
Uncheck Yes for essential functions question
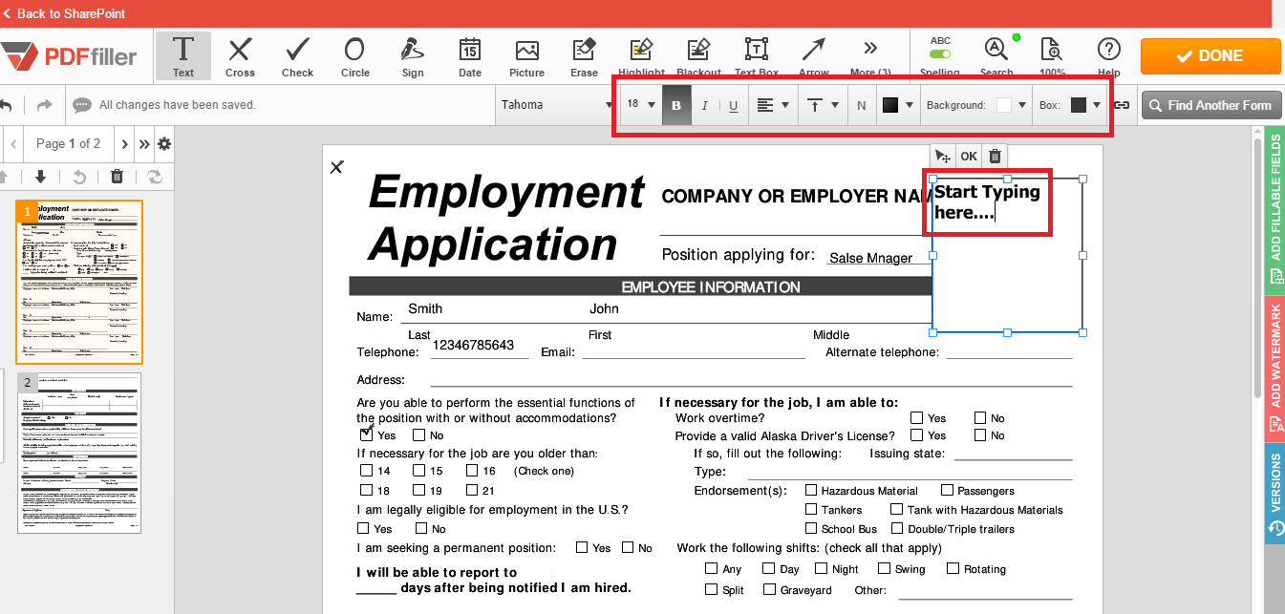click(x=367, y=434)
